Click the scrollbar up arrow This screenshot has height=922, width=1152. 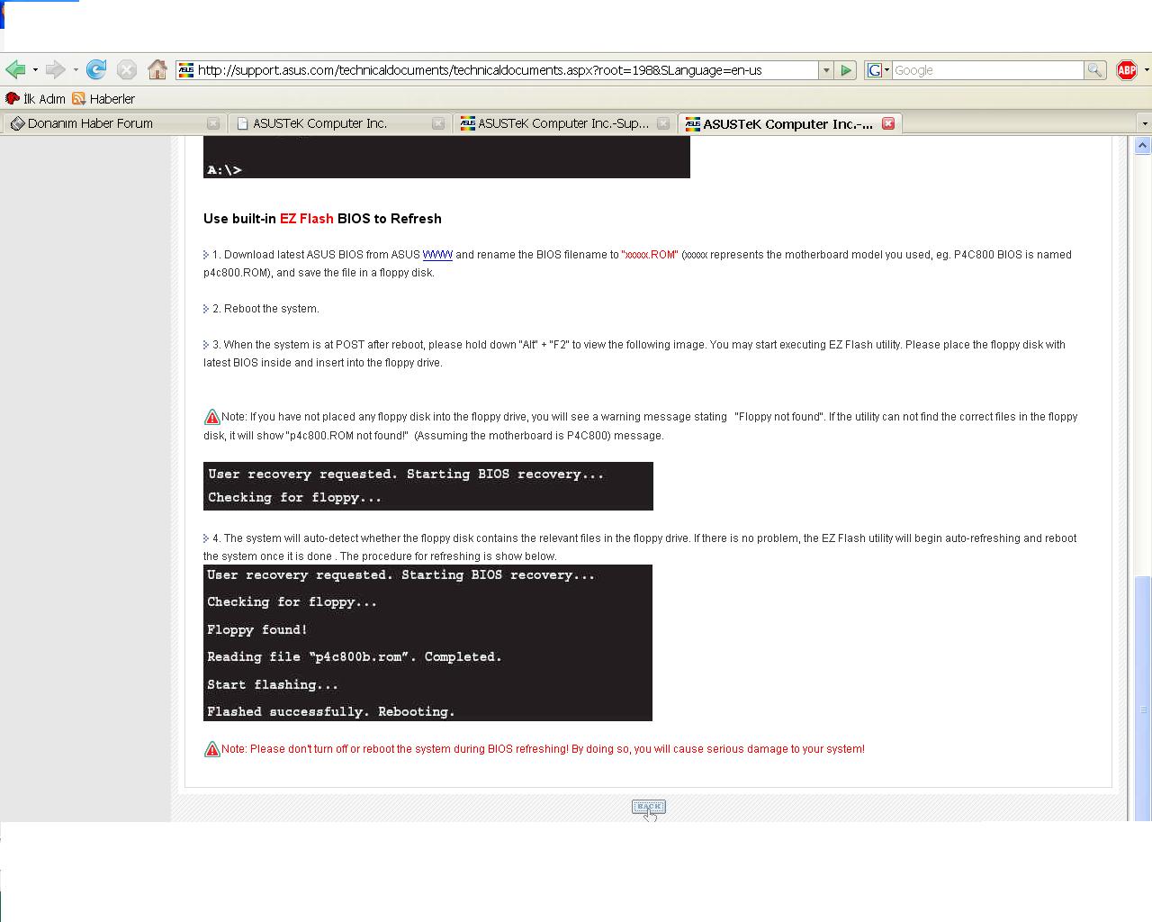pos(1143,145)
